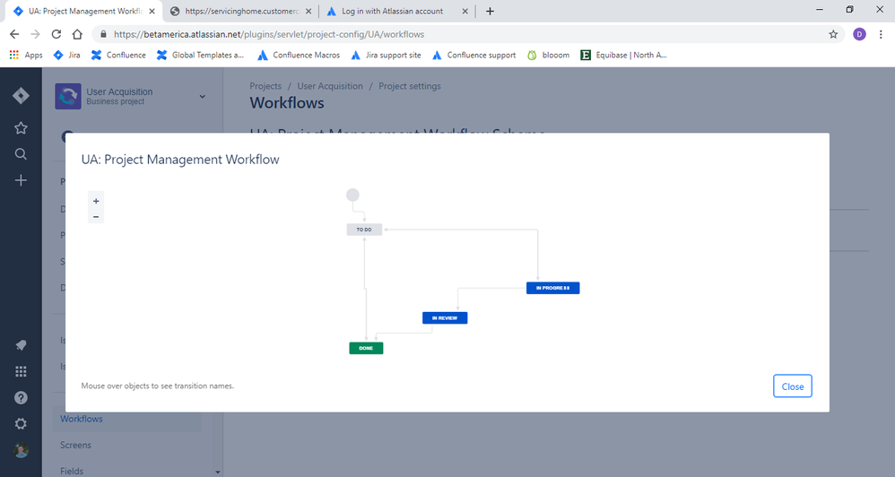Open the Jira sidebar search

click(21, 154)
